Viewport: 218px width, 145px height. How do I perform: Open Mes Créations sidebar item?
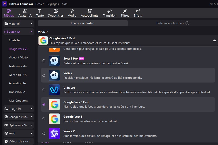tap(18, 101)
